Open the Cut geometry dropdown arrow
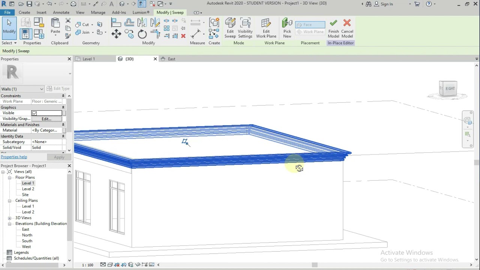This screenshot has height=270, width=480. (x=92, y=25)
